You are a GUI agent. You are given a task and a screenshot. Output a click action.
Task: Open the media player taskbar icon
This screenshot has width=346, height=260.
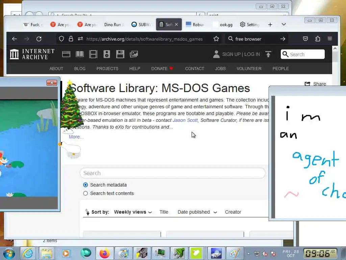pos(66,253)
